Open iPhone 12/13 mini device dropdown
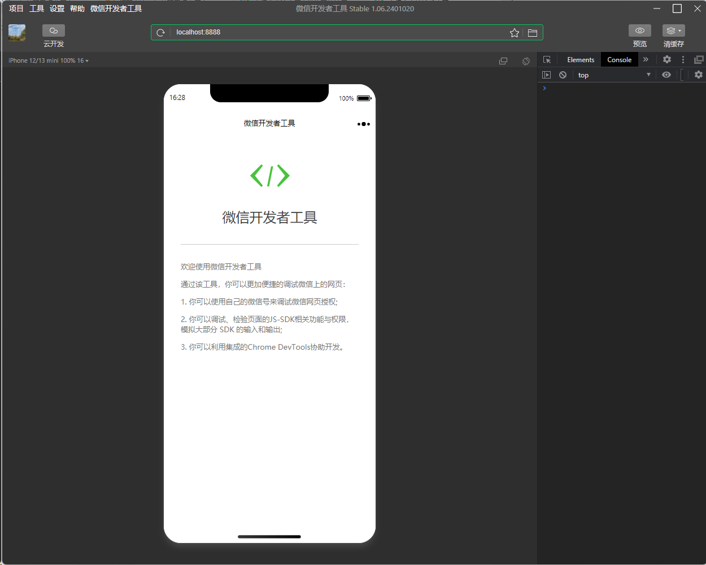 coord(49,60)
